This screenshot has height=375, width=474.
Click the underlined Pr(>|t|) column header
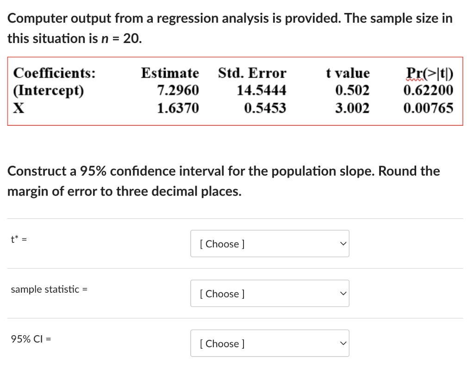pos(429,73)
